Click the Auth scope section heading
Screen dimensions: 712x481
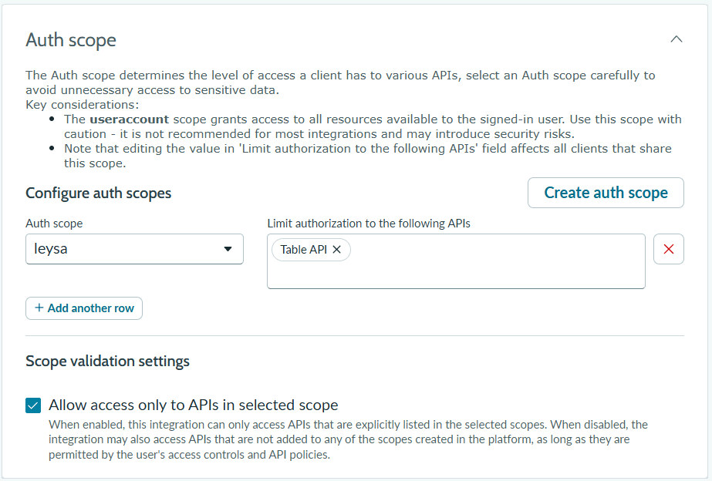[71, 40]
